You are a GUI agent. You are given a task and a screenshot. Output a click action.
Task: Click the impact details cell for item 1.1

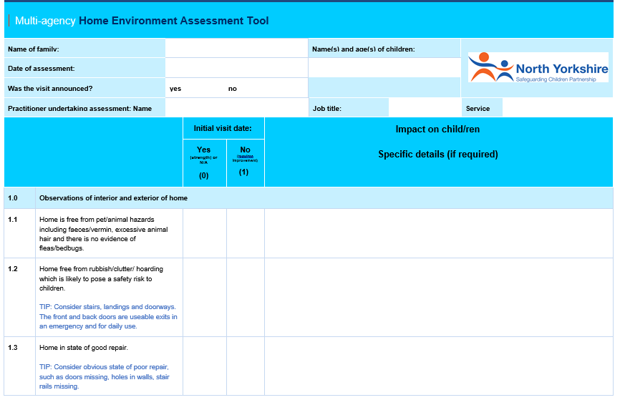(438, 233)
